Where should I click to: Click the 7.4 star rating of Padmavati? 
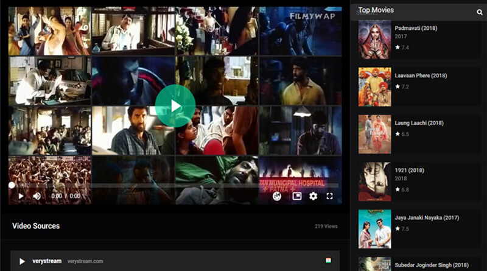coord(402,48)
